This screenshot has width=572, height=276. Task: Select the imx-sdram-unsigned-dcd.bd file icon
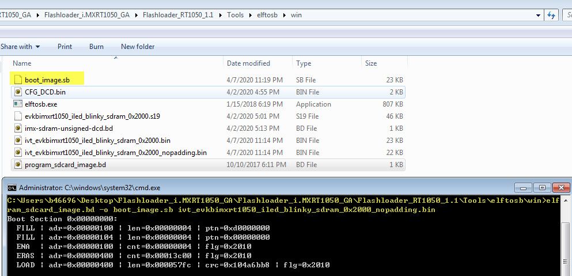(18, 128)
